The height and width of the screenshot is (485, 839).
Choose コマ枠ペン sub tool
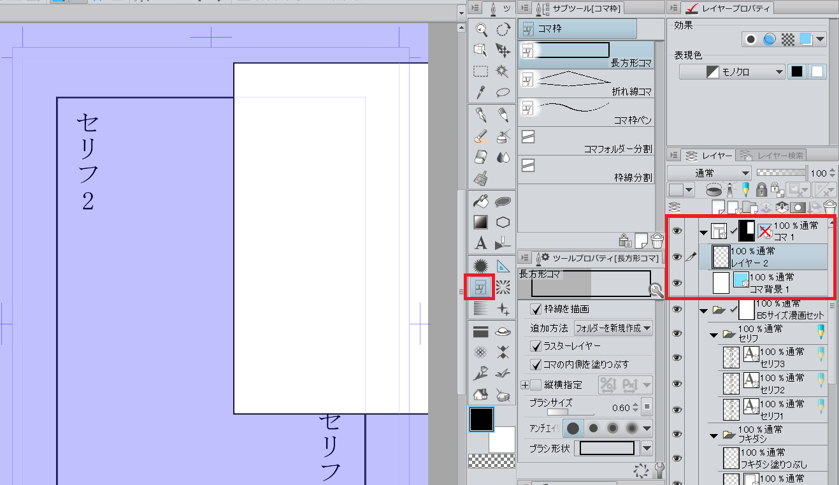[586, 112]
